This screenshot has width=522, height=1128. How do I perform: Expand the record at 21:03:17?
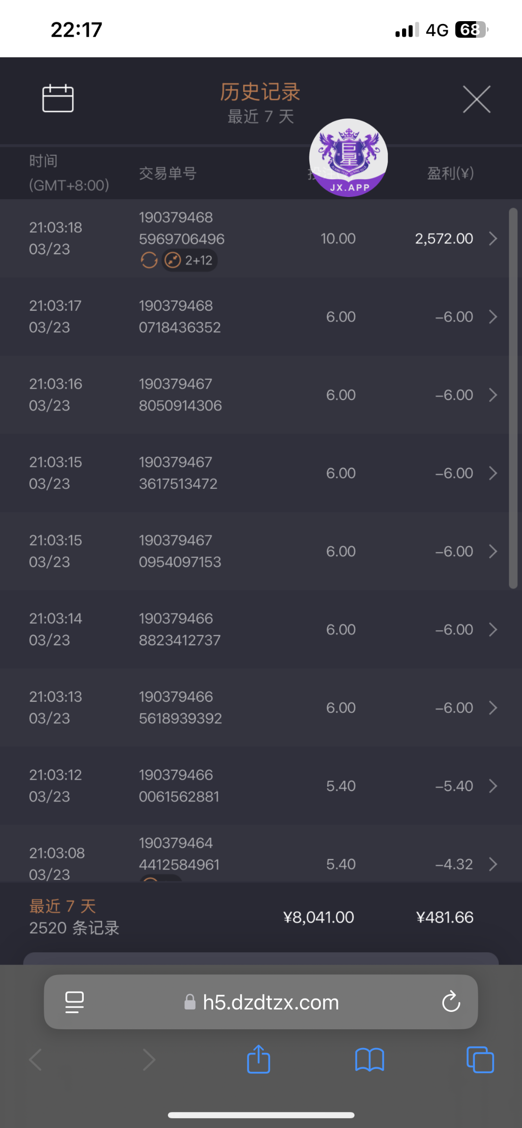493,317
